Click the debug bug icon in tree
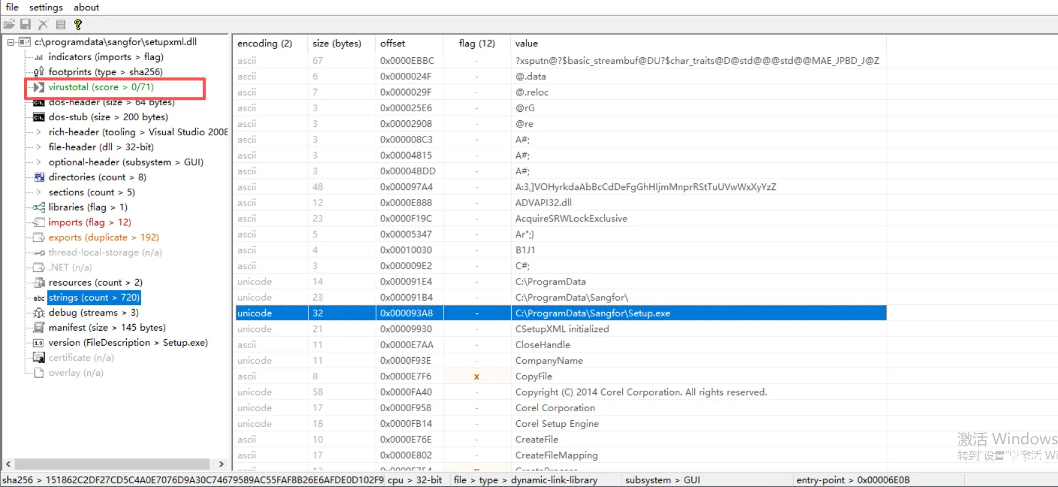 click(x=39, y=313)
